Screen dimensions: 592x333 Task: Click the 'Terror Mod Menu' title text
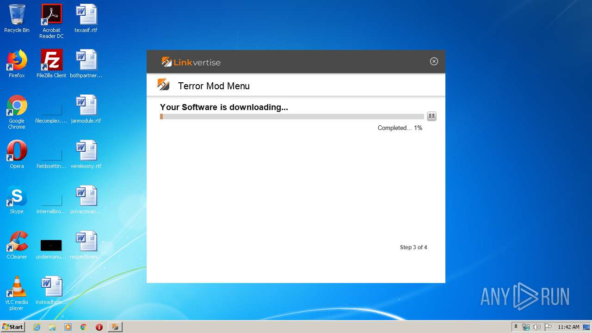pyautogui.click(x=214, y=86)
